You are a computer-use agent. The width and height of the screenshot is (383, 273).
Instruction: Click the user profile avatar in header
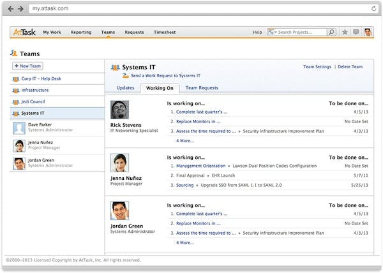pyautogui.click(x=368, y=32)
